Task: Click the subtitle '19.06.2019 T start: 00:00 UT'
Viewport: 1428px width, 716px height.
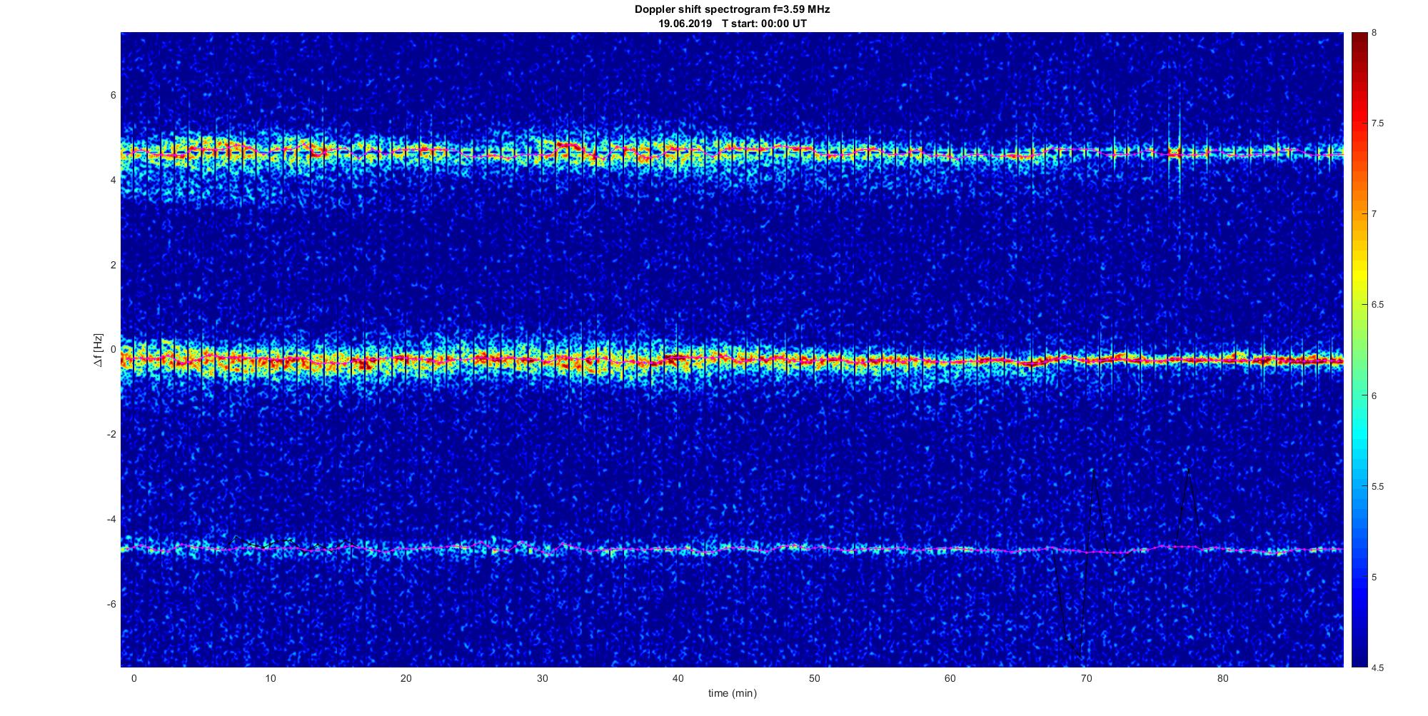Action: point(733,24)
